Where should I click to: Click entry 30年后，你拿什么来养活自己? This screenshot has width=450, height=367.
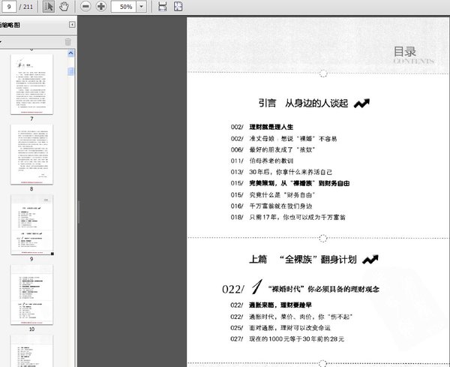click(x=291, y=172)
